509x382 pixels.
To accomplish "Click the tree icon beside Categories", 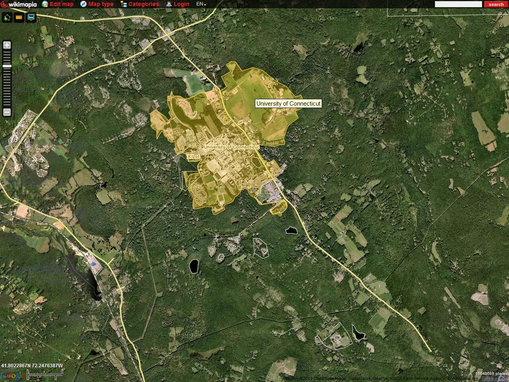I will 124,4.
